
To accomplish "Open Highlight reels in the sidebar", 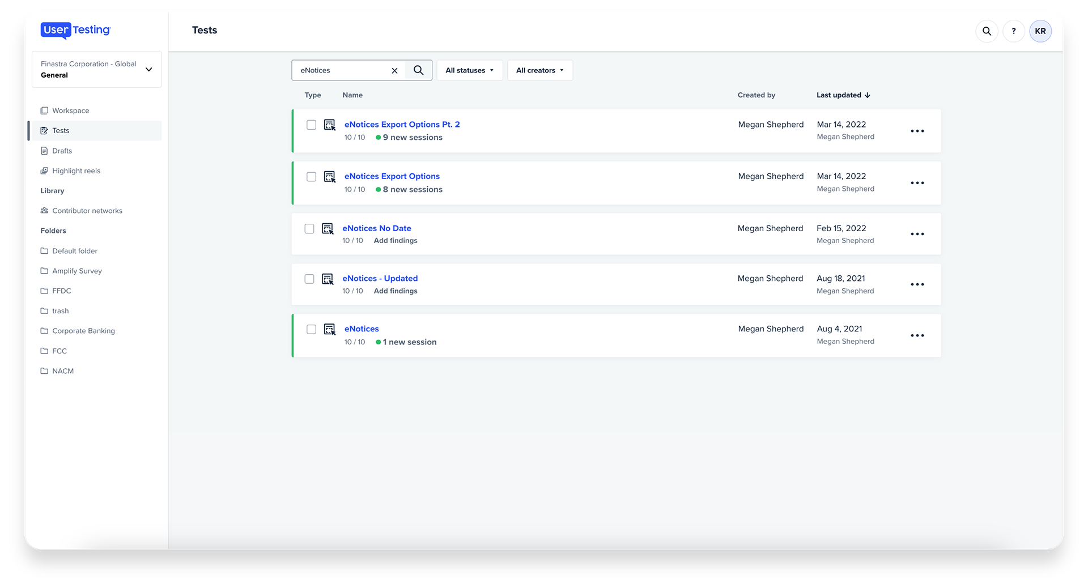I will pos(76,171).
